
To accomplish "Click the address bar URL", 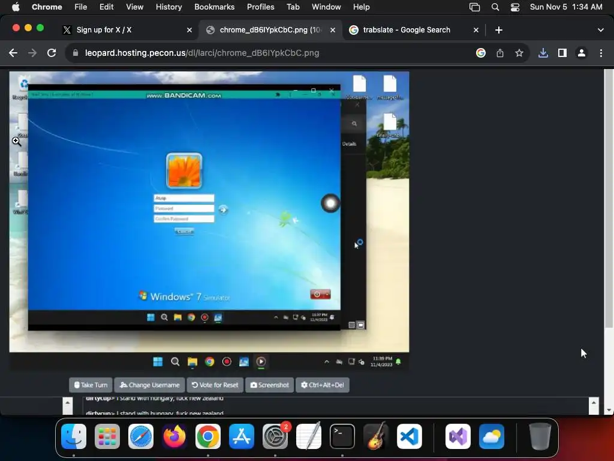I will tap(202, 53).
